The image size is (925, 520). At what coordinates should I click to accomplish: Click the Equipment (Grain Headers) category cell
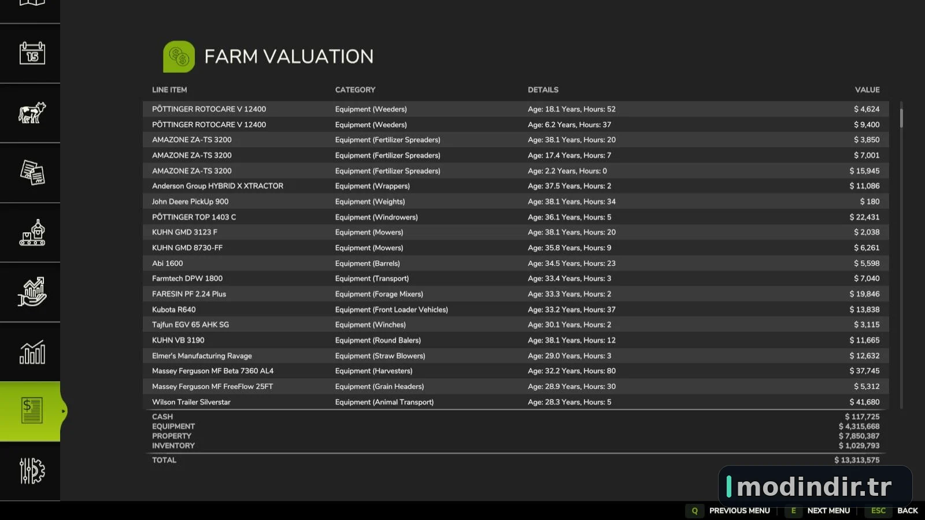[x=379, y=387]
